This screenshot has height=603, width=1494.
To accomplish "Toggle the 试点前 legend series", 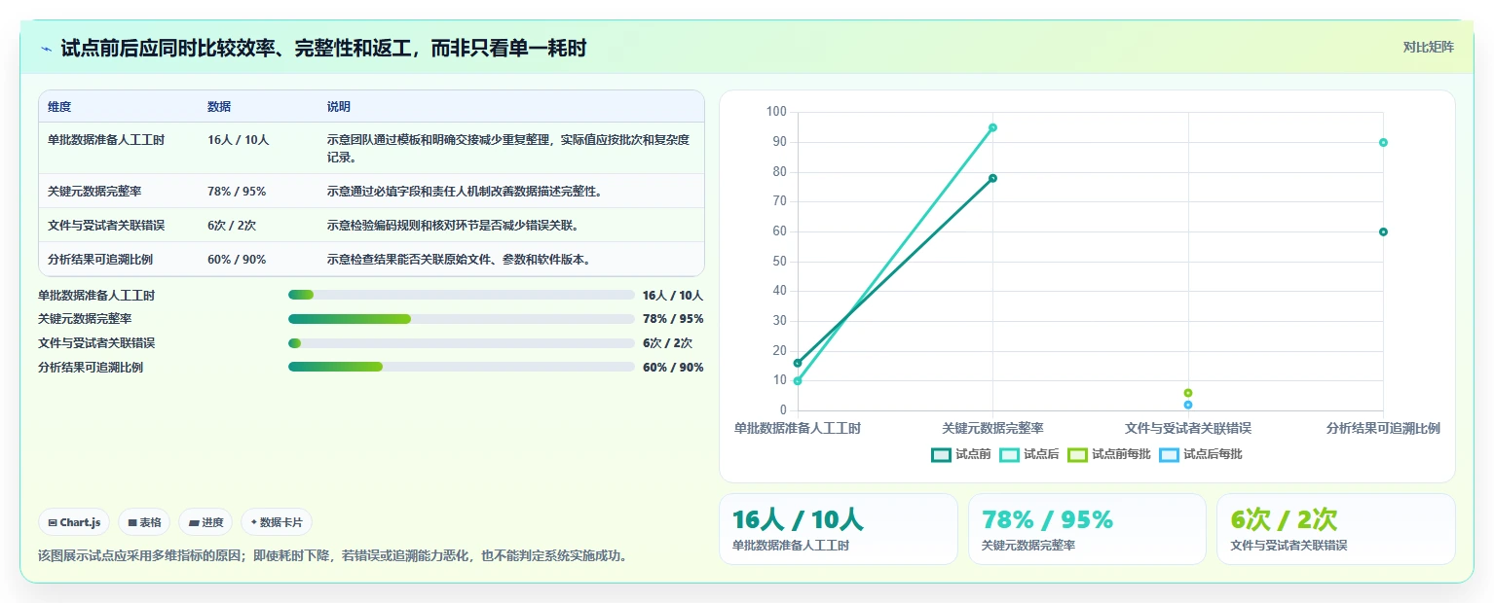I will (961, 454).
